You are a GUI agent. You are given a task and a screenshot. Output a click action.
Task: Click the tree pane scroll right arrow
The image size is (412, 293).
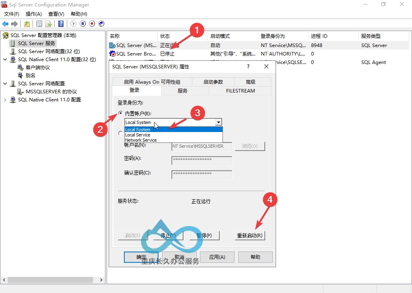point(101,280)
